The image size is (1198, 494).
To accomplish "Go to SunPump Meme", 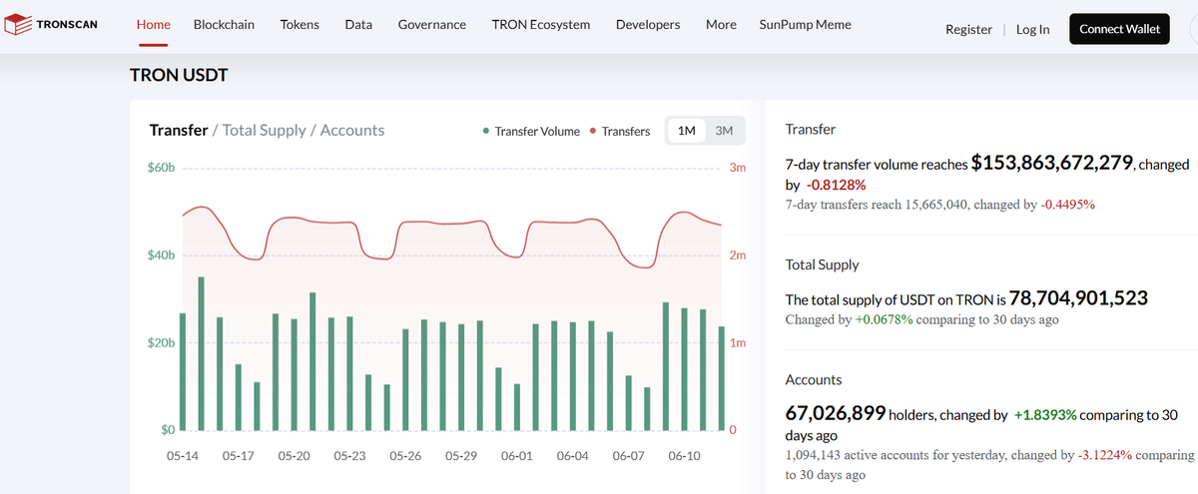I will pos(805,24).
